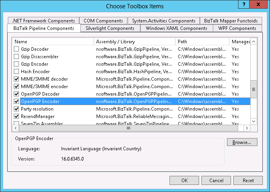270x192 pixels.
Task: Switch to WPF Components tab
Action: 237,28
